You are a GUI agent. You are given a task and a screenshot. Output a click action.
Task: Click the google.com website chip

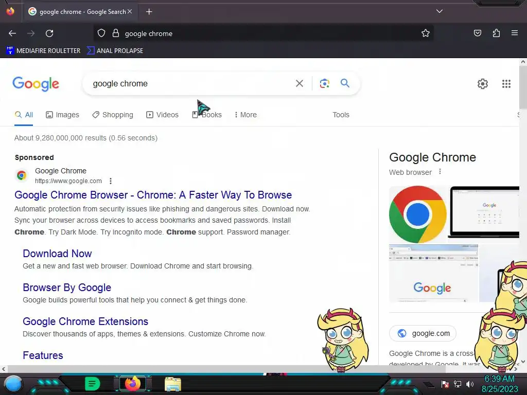pos(423,333)
